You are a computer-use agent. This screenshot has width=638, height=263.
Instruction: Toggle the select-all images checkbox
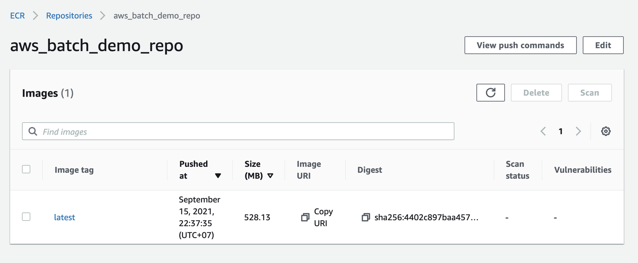26,169
